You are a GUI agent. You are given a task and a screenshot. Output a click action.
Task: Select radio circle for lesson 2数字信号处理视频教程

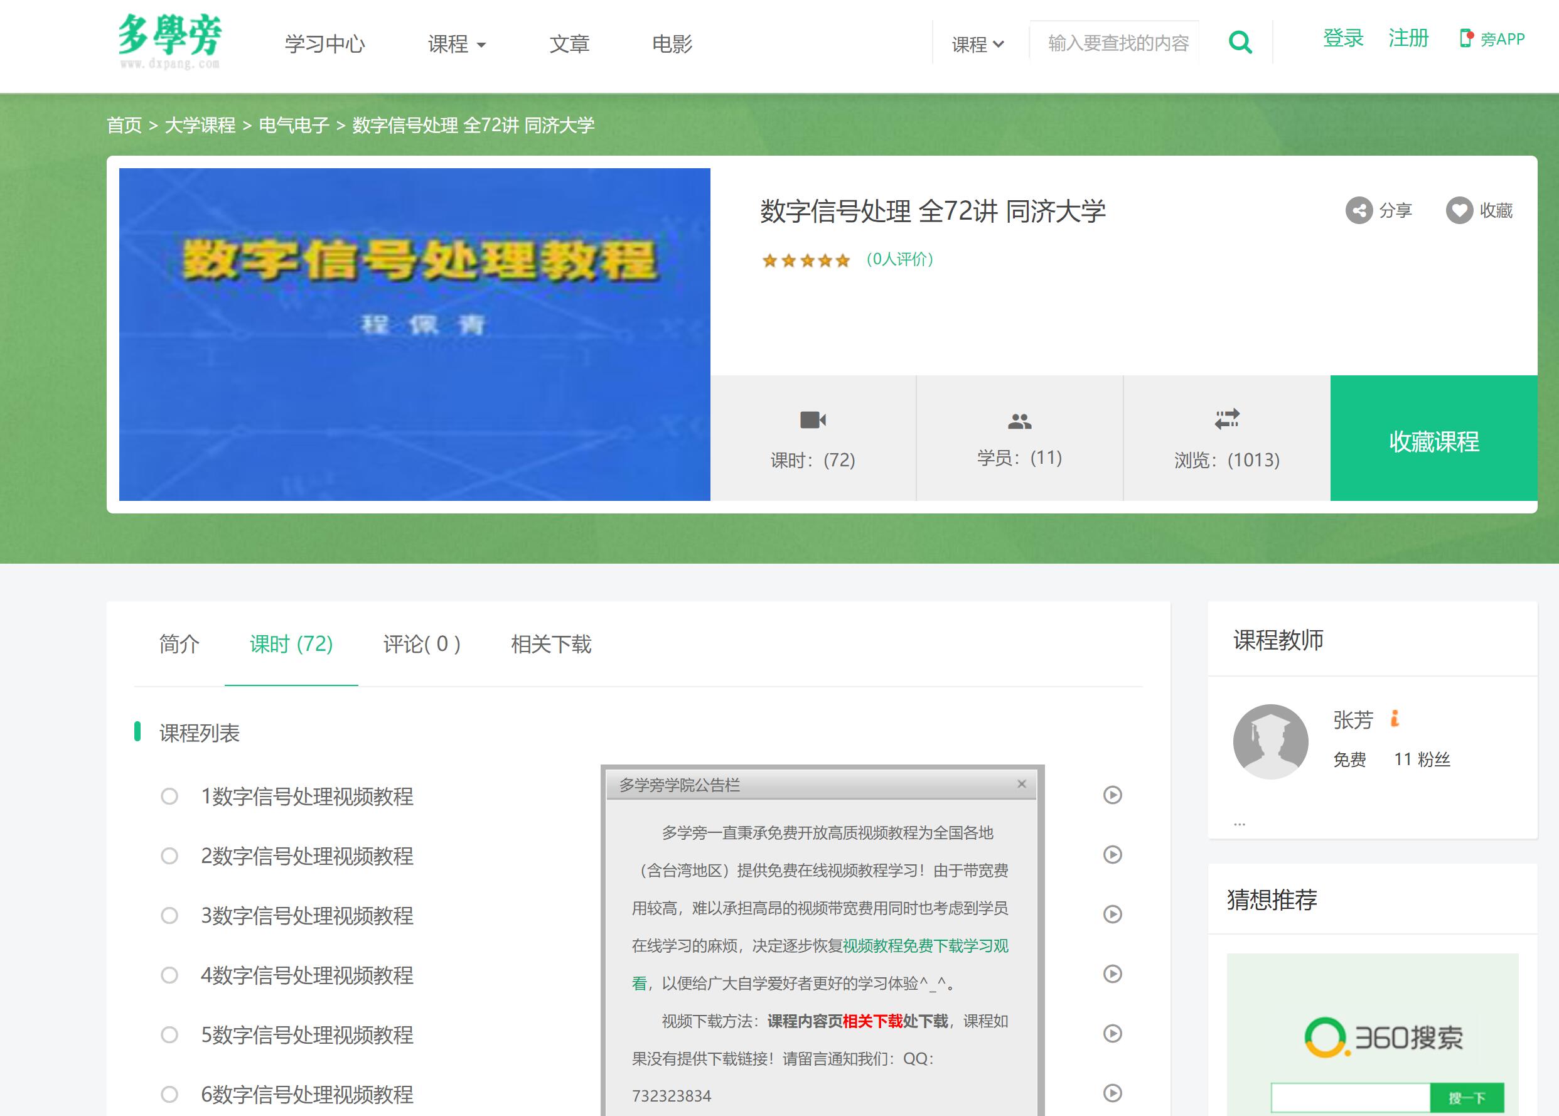169,856
